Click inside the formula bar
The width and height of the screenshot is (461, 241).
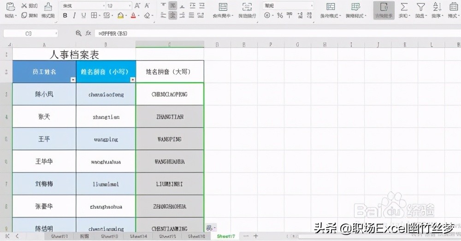pos(278,33)
